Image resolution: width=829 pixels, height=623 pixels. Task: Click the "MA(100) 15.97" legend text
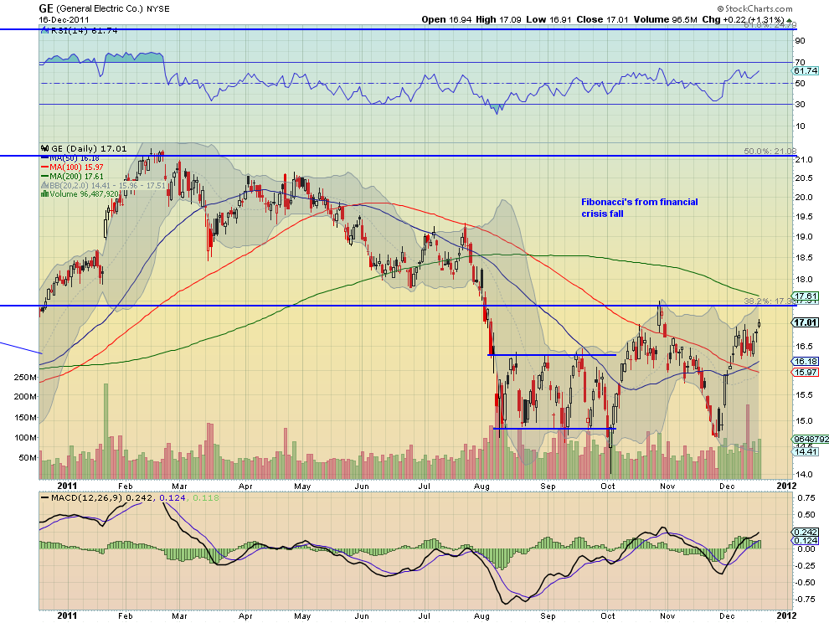pos(76,167)
